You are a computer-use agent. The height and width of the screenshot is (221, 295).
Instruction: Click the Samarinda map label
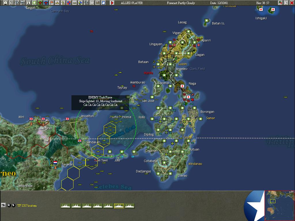[x=25, y=186]
